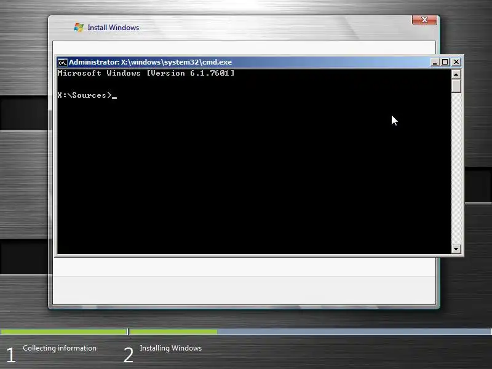This screenshot has height=369, width=492.
Task: Click the step number 2
Action: pyautogui.click(x=129, y=355)
